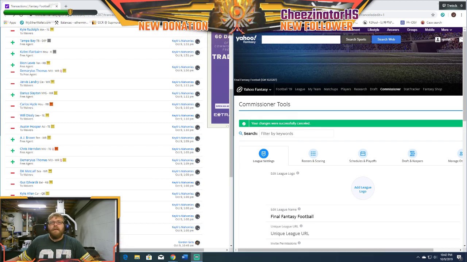Click the Case search bookmark
Viewport: 467px width, 262px height.
tap(431, 23)
